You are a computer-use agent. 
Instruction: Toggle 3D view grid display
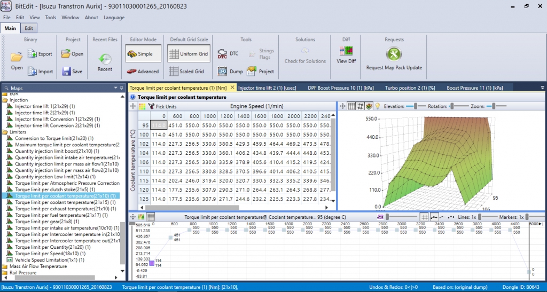click(x=351, y=106)
